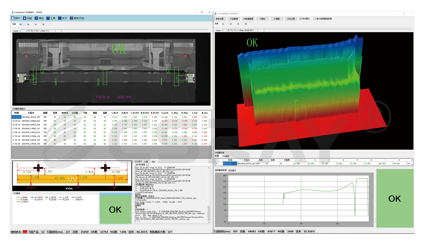The width and height of the screenshot is (440, 244).
Task: Switch to the A2 tab in left window
Action: 28,24
